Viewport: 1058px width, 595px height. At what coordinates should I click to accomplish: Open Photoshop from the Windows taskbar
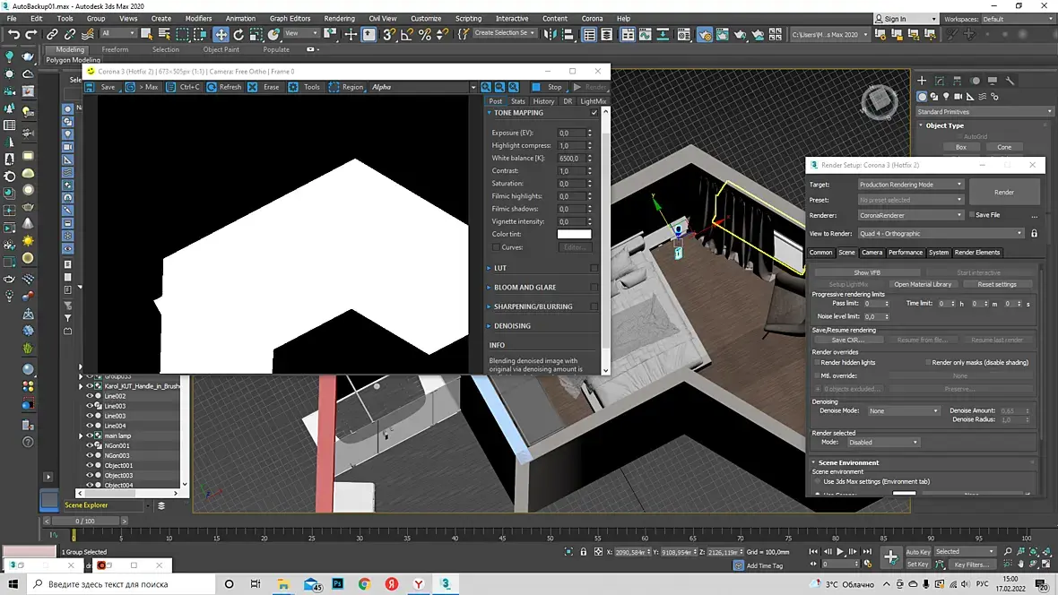(338, 584)
